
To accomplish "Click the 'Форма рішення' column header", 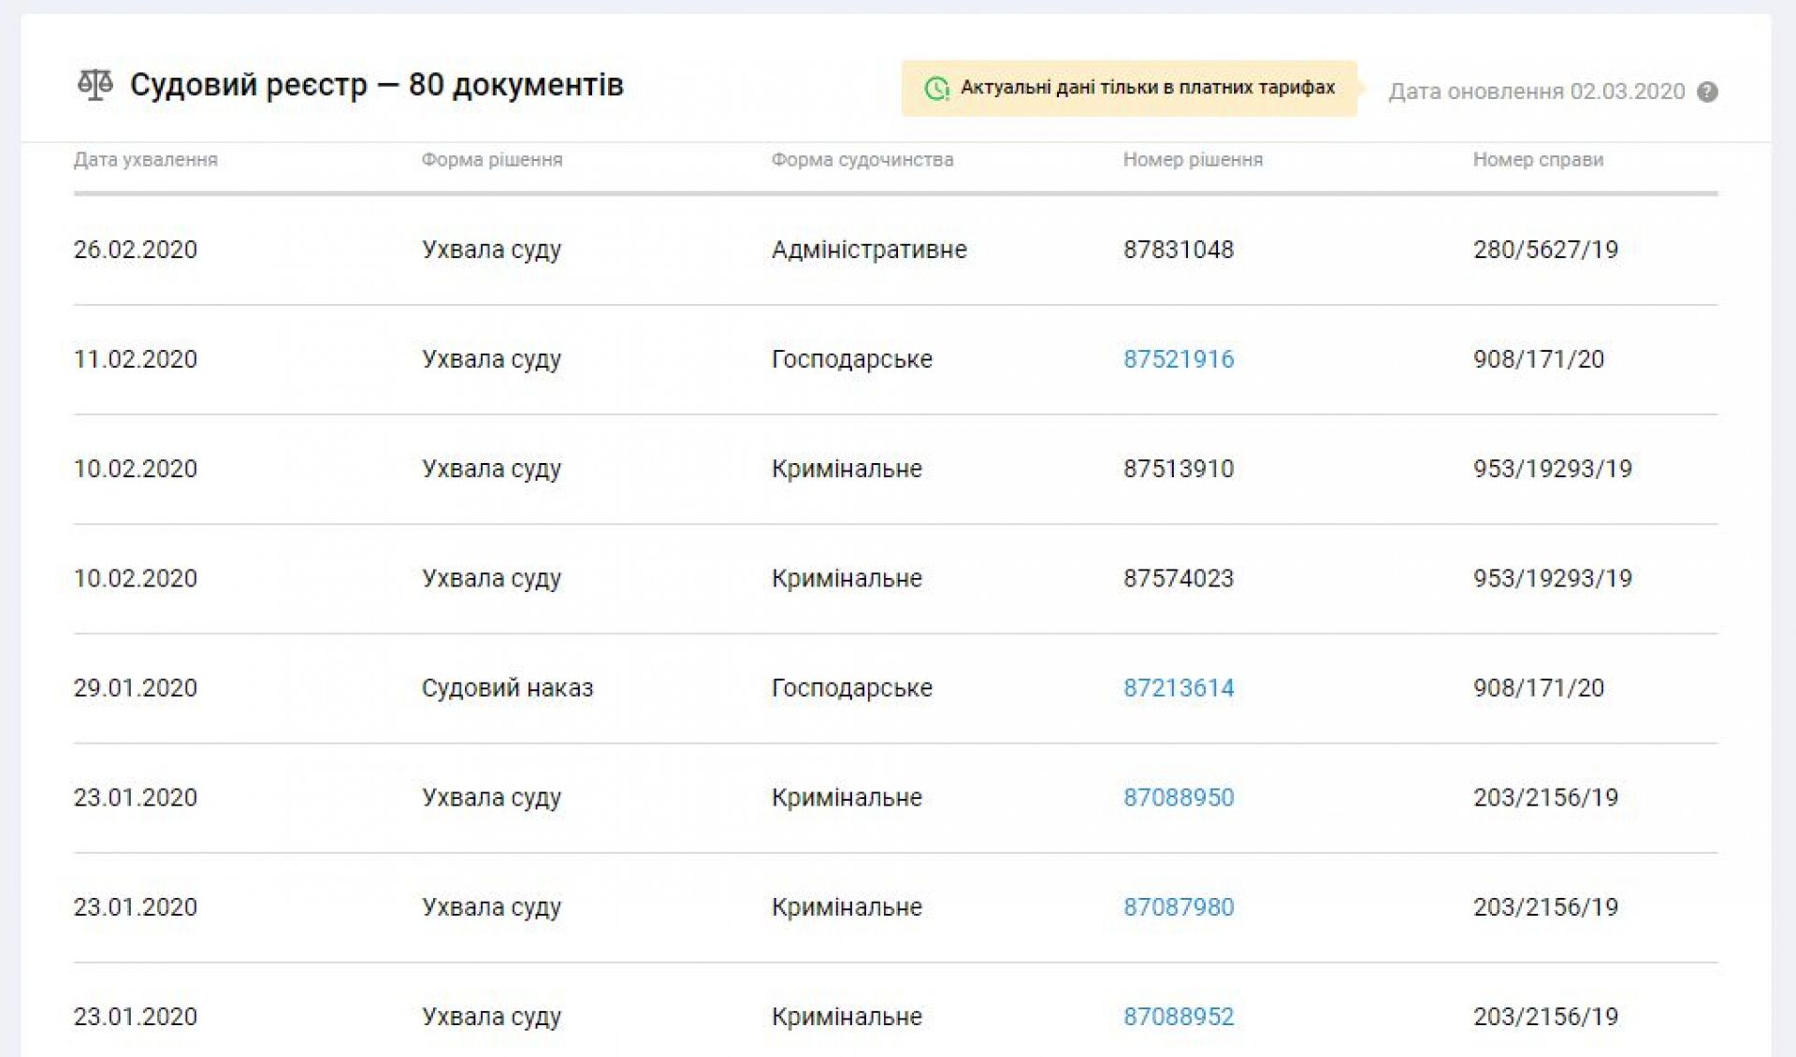I will 491,160.
